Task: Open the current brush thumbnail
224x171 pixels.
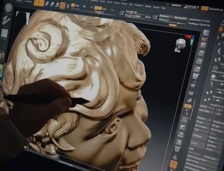Action: 8,8
